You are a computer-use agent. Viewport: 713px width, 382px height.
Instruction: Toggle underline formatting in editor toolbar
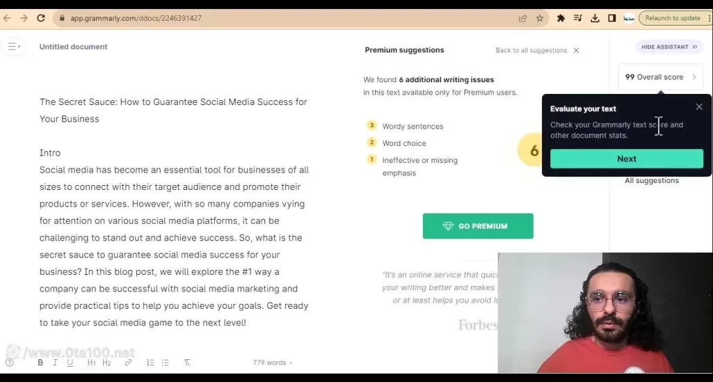point(70,363)
